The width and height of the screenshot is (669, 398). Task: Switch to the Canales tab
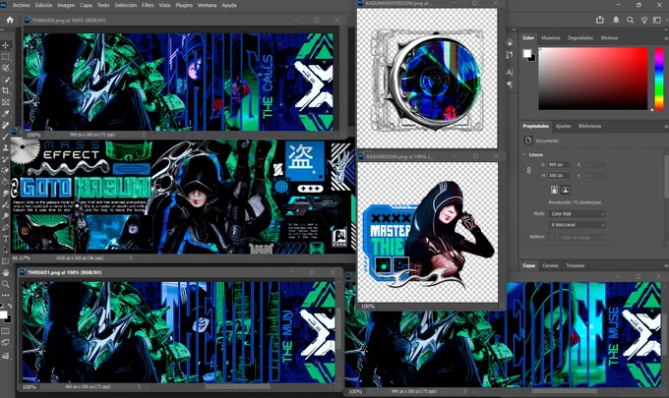pyautogui.click(x=550, y=265)
